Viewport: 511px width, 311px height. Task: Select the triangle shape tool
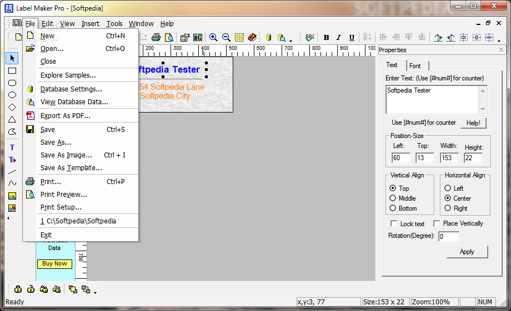point(12,119)
